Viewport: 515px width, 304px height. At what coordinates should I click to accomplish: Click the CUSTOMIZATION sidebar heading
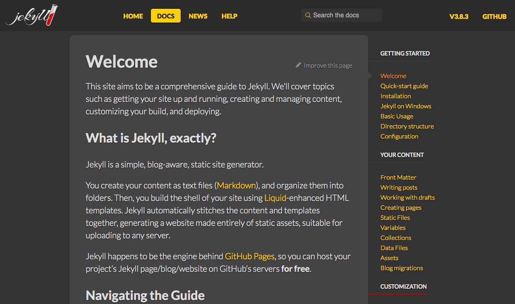pos(404,286)
